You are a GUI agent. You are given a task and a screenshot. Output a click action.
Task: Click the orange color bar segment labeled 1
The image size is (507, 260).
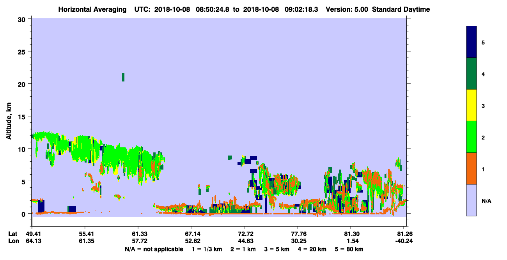tap(472, 168)
